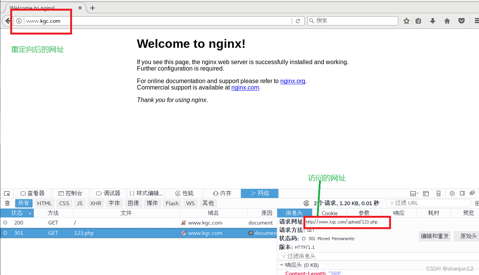The image size is (479, 275).
Task: Open the 参数 params details tab
Action: pos(364,213)
